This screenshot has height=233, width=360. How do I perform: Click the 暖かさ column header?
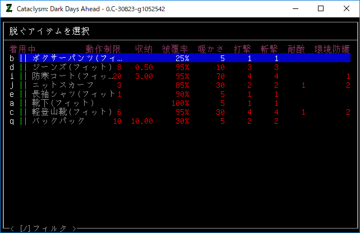pyautogui.click(x=211, y=49)
